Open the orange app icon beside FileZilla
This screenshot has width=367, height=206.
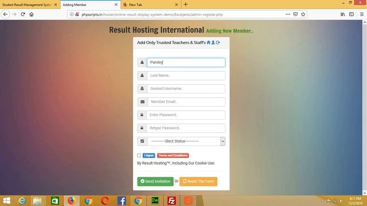[188, 201]
